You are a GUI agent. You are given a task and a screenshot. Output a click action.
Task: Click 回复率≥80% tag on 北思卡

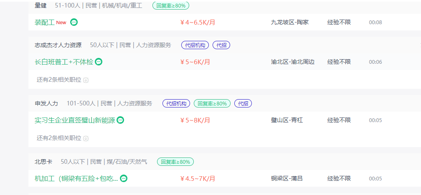point(175,162)
